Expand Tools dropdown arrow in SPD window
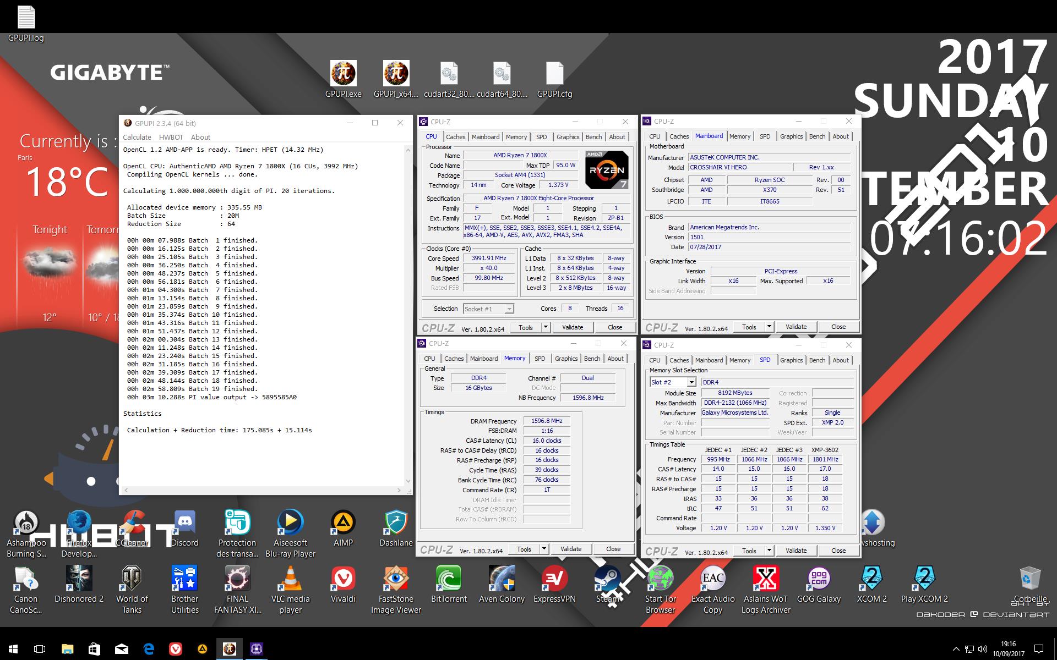1057x660 pixels. (769, 551)
